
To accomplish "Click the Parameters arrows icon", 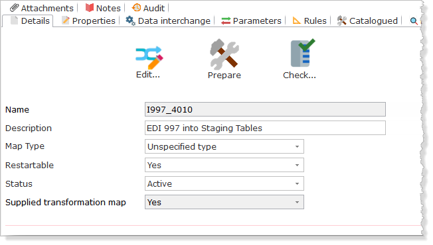I will point(226,21).
